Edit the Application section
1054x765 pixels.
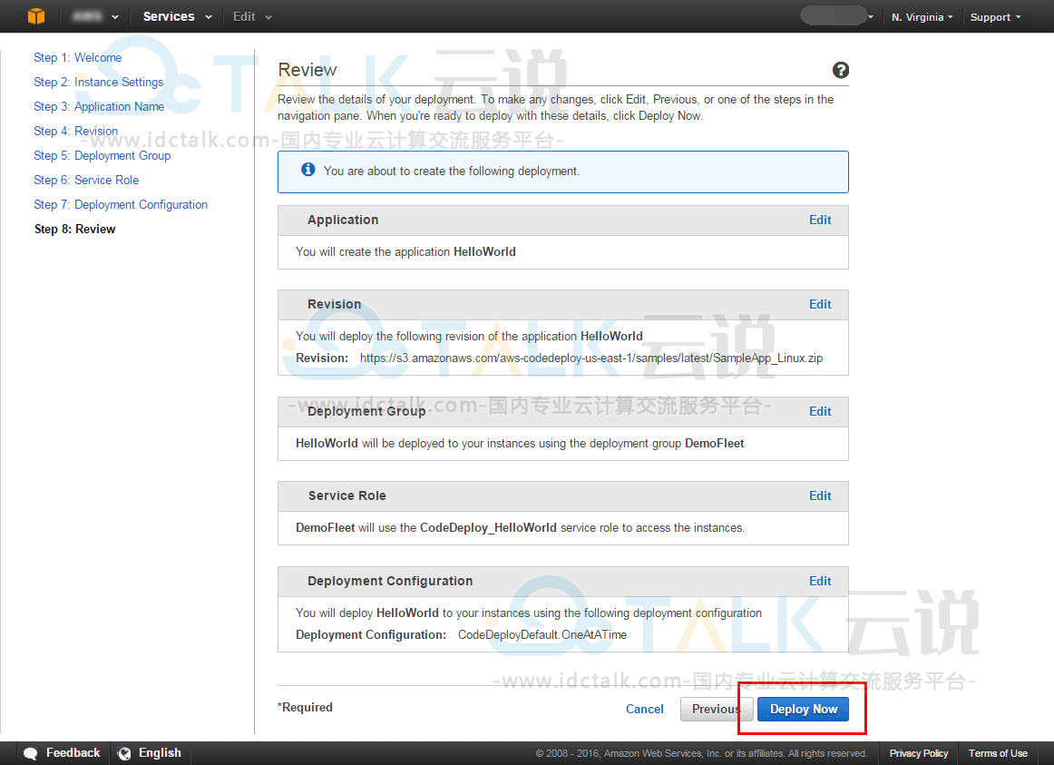click(820, 220)
